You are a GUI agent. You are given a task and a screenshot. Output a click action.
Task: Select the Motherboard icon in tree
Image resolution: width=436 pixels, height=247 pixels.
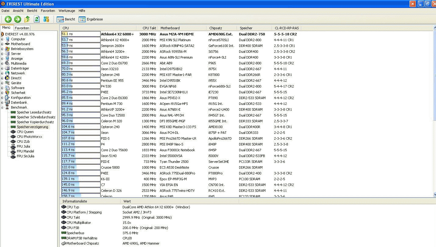coord(7,44)
